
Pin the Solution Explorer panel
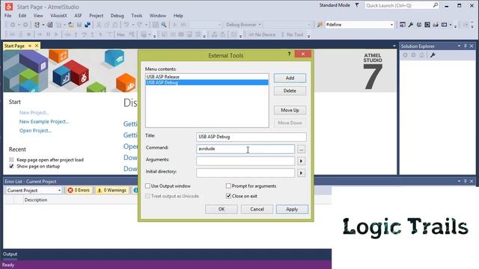(466, 46)
